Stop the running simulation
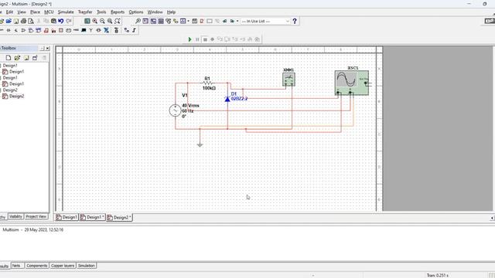The image size is (495, 278). pyautogui.click(x=205, y=39)
